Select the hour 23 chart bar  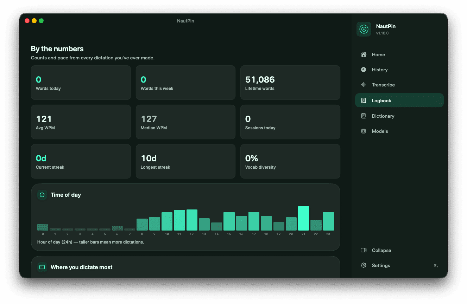tap(328, 221)
